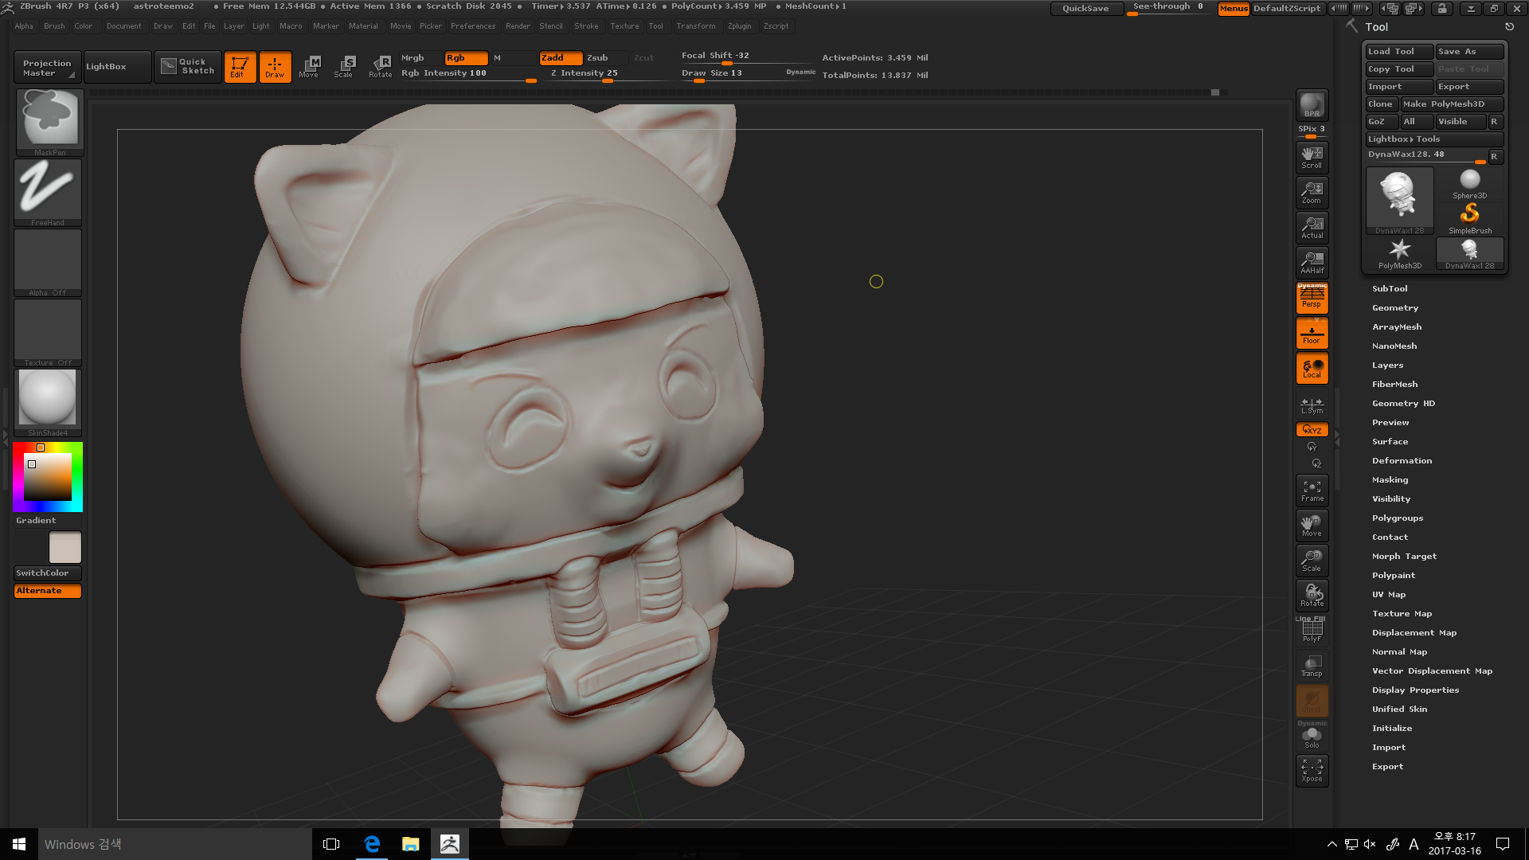Screen dimensions: 1529x860
Task: Open the Zplugin menu
Action: [739, 26]
